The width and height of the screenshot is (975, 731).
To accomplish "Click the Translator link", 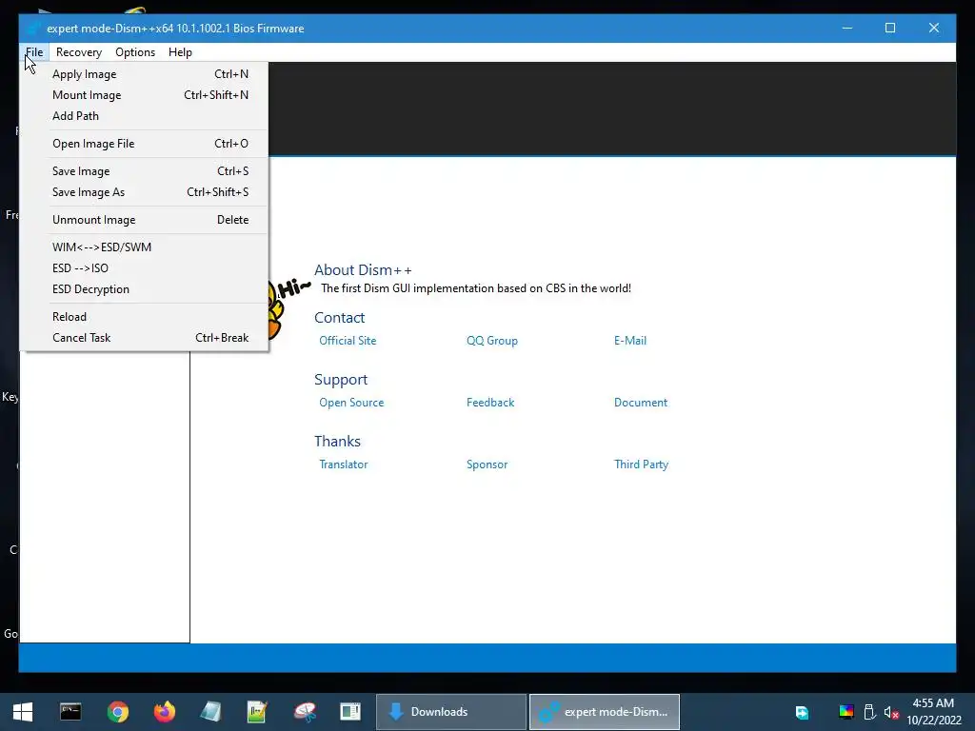I will point(343,464).
